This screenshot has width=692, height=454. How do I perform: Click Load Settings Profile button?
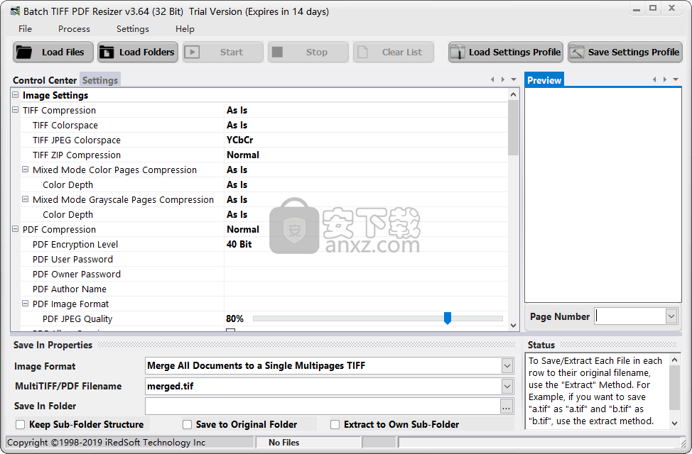click(506, 52)
